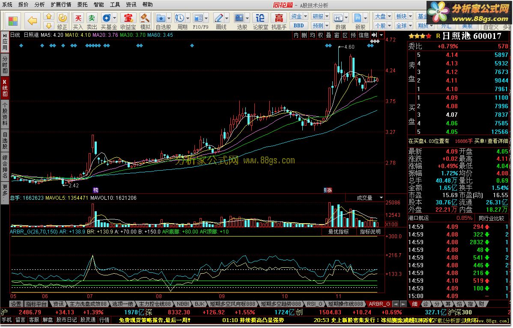Open the 系统 menu
513x328 pixels.
(7, 5)
